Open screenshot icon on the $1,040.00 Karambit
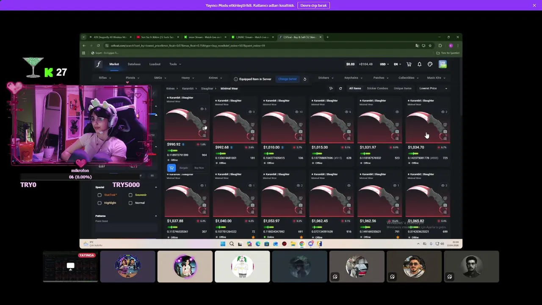This screenshot has width=542, height=305. [252, 205]
